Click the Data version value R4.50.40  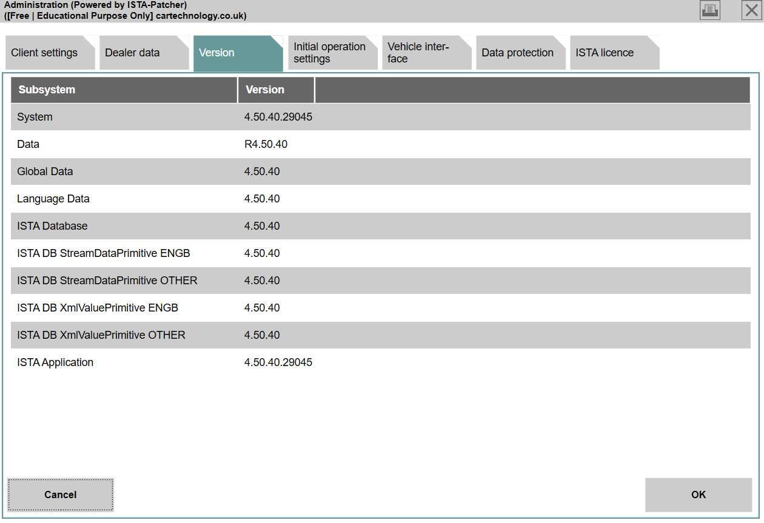coord(266,144)
